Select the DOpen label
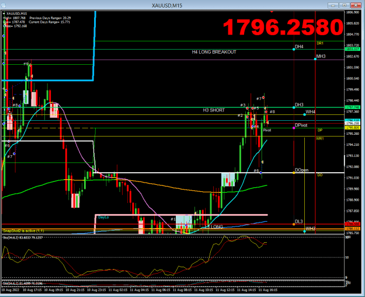The width and height of the screenshot is (365, 297). 301,170
